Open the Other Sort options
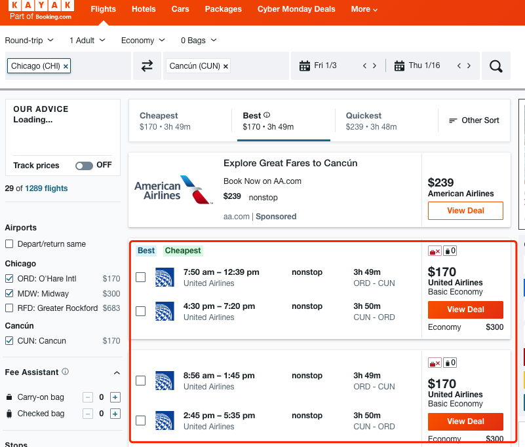 [474, 120]
